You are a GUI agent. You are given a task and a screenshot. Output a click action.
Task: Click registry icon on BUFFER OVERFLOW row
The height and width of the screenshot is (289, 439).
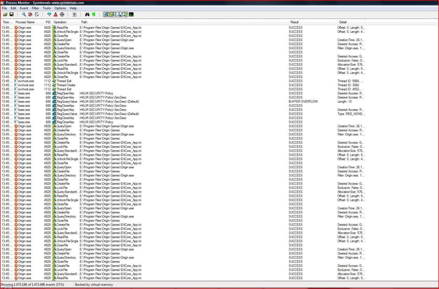point(54,102)
